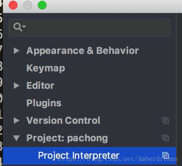Select Version Control settings entry
Viewport: 182px width, 166px height.
[x=63, y=120]
